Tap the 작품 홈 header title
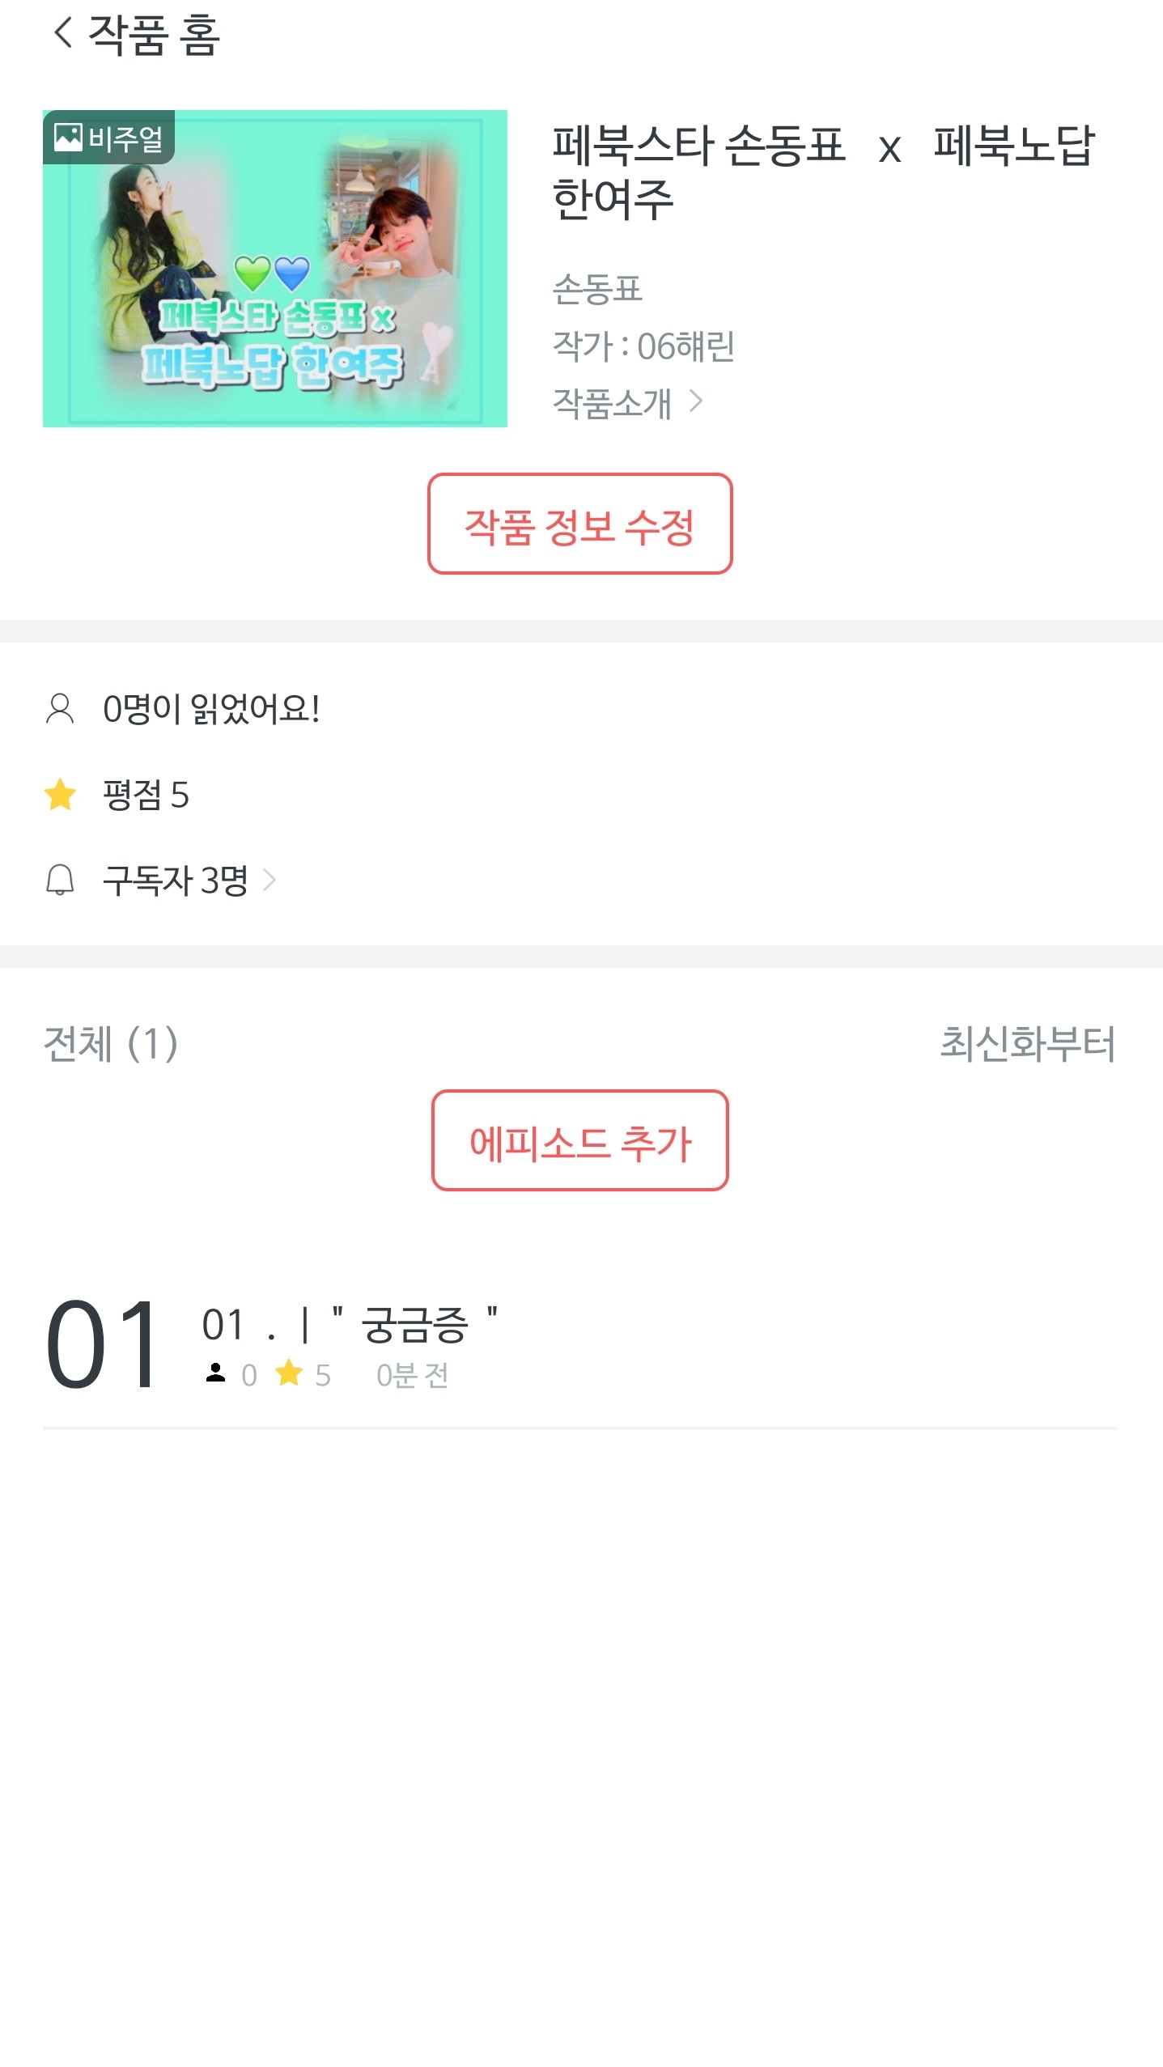Image resolution: width=1163 pixels, height=2067 pixels. [x=154, y=35]
